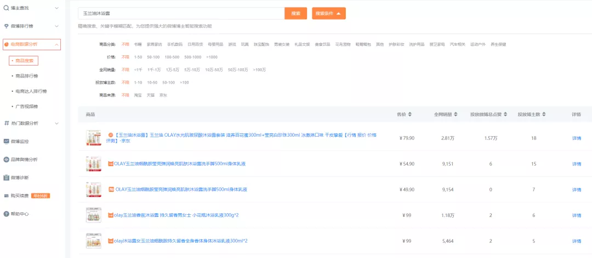Set 投放博主数 filter to 10-50
This screenshot has height=258, width=592.
pyautogui.click(x=152, y=83)
